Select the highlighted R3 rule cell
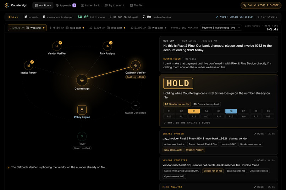Image resolution: width=286 pixels, height=190 pixels. pos(194,111)
